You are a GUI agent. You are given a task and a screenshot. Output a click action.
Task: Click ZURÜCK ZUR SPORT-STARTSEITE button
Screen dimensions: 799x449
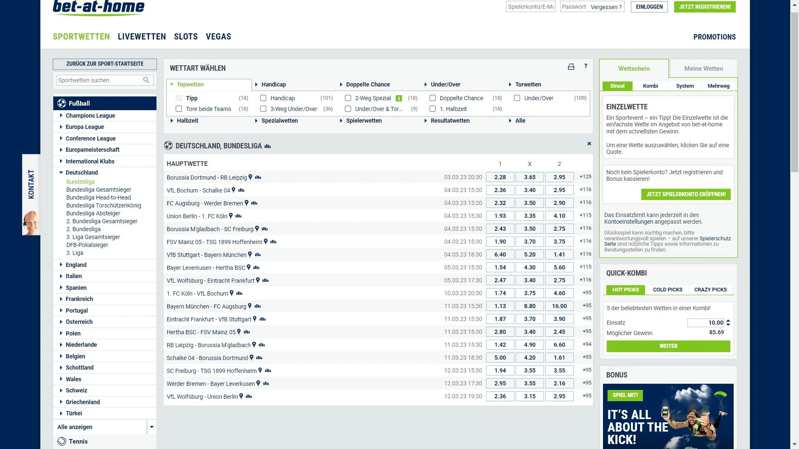pos(105,64)
